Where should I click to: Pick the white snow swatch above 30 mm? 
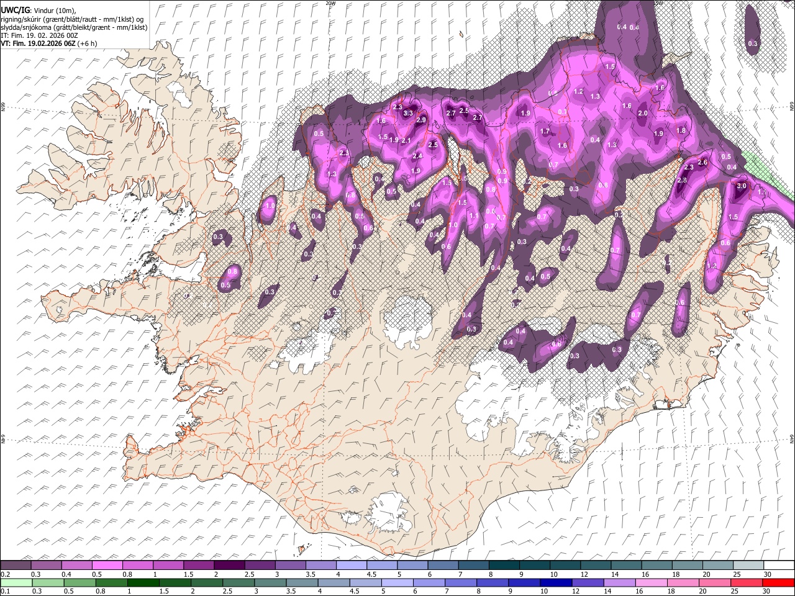[779, 566]
